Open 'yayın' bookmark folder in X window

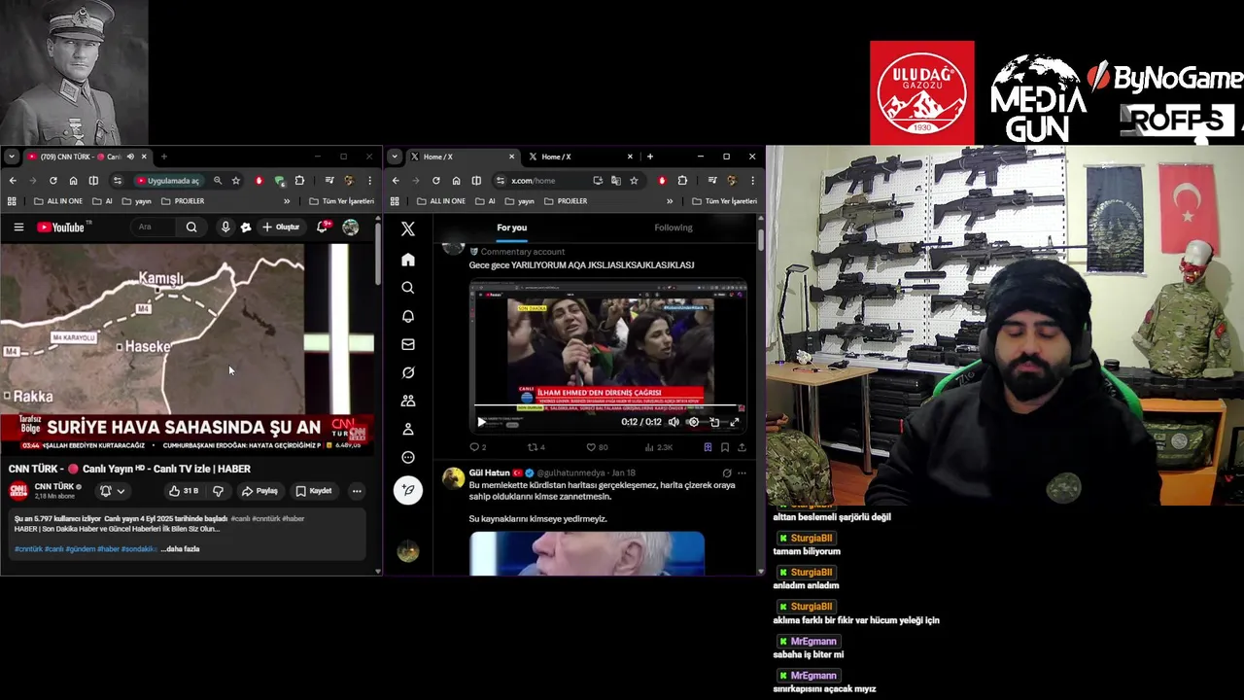click(x=519, y=201)
